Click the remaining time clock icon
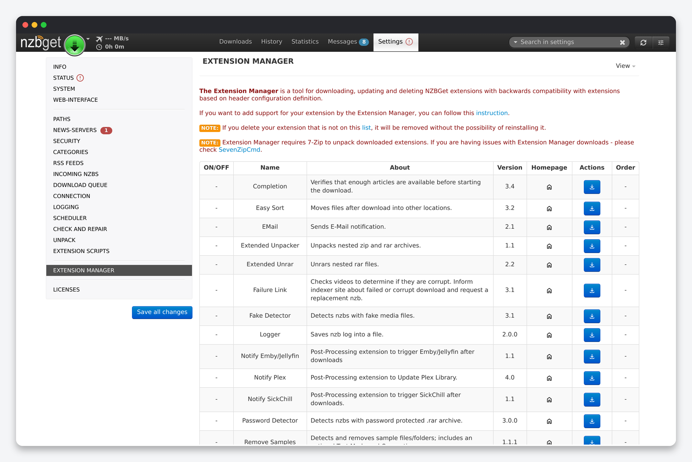692x462 pixels. [99, 47]
